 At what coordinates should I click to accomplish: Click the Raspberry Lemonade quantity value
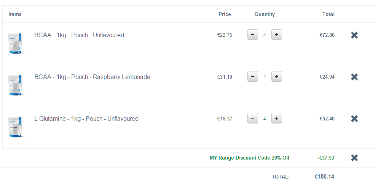(x=265, y=77)
